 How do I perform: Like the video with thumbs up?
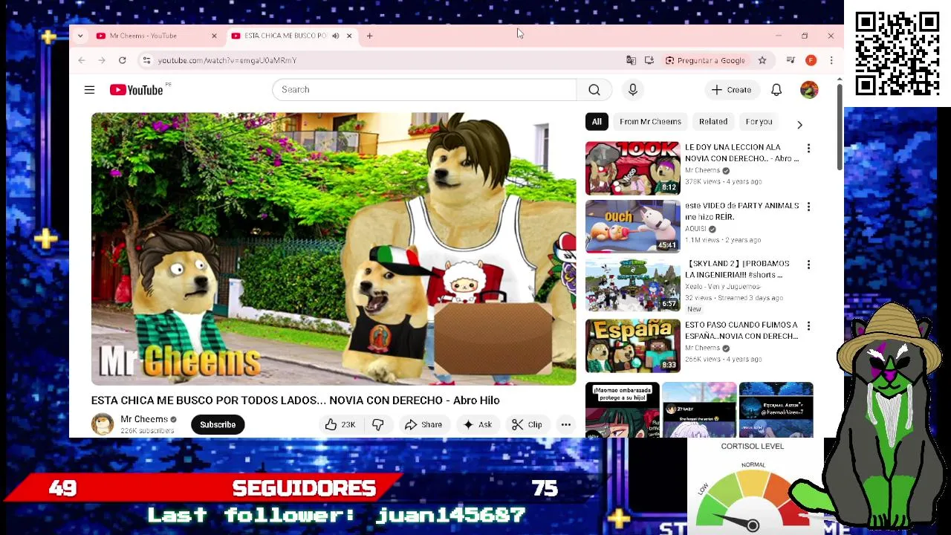(340, 424)
